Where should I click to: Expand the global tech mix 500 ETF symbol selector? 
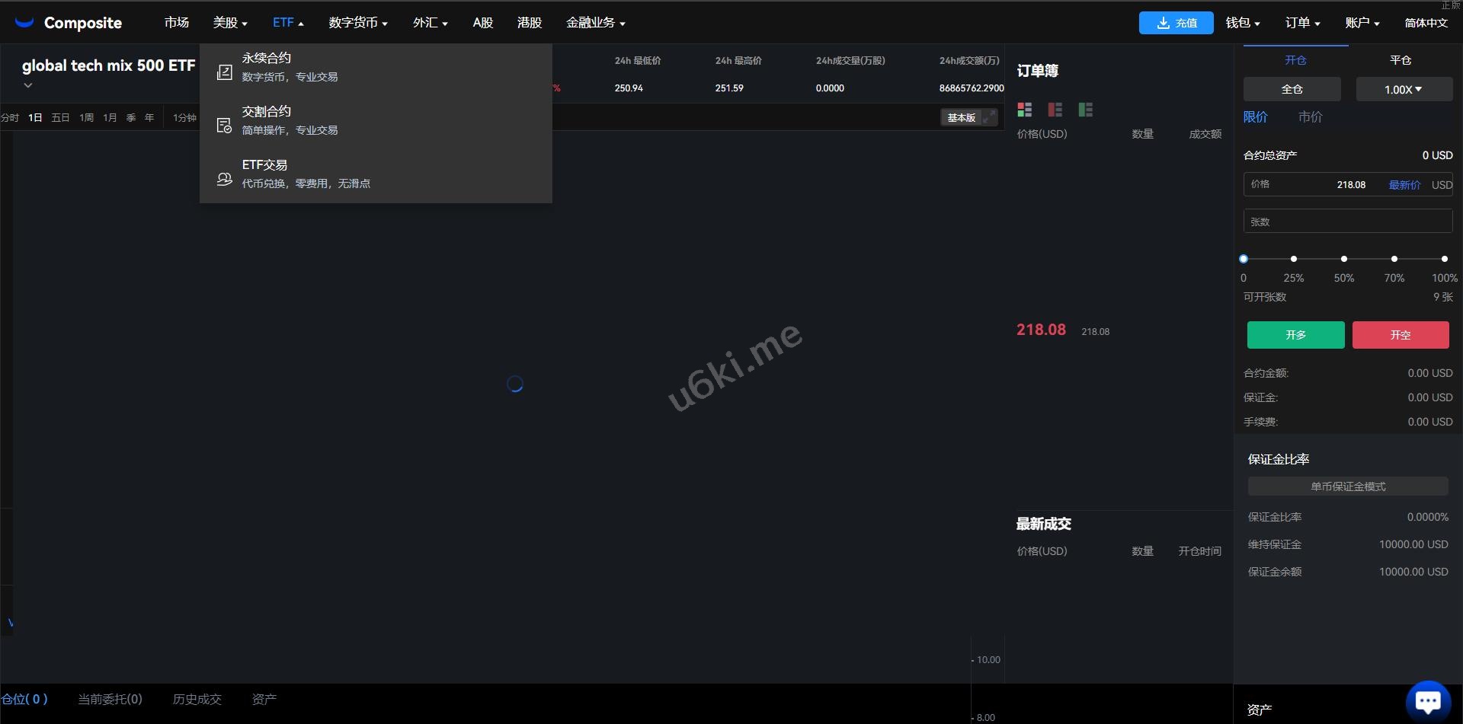point(27,85)
